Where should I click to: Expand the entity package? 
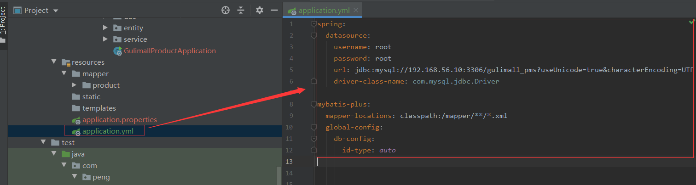coord(105,28)
